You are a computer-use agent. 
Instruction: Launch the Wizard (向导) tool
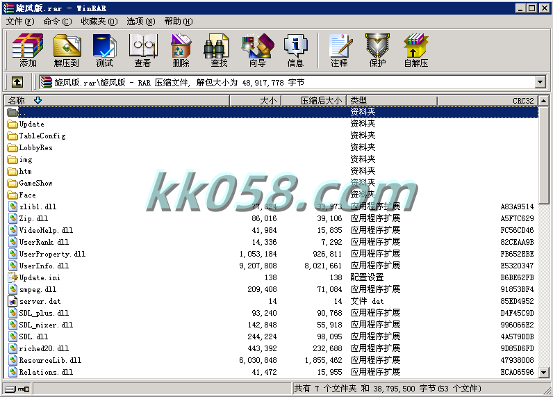click(x=258, y=51)
